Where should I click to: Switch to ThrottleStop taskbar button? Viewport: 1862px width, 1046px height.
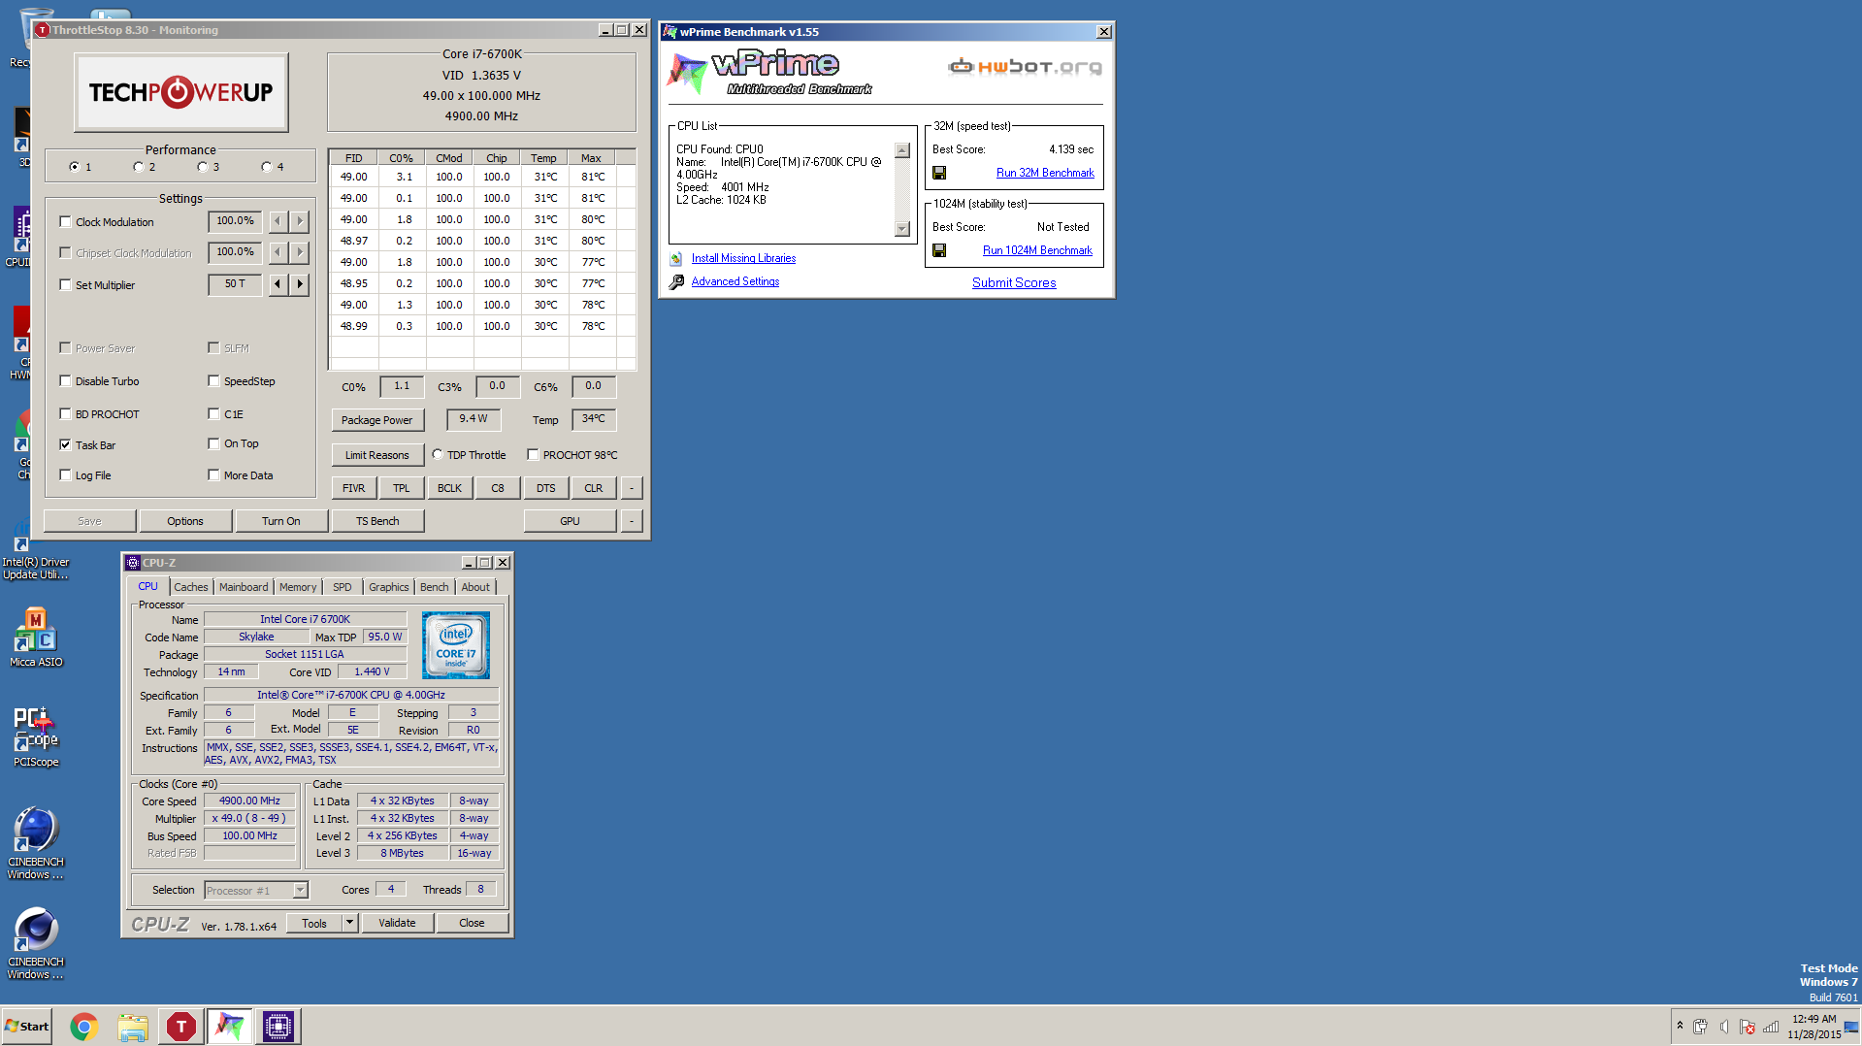pos(181,1027)
